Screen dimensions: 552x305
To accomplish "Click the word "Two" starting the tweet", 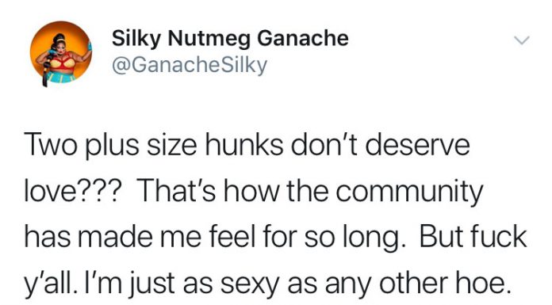I will click(x=50, y=145).
